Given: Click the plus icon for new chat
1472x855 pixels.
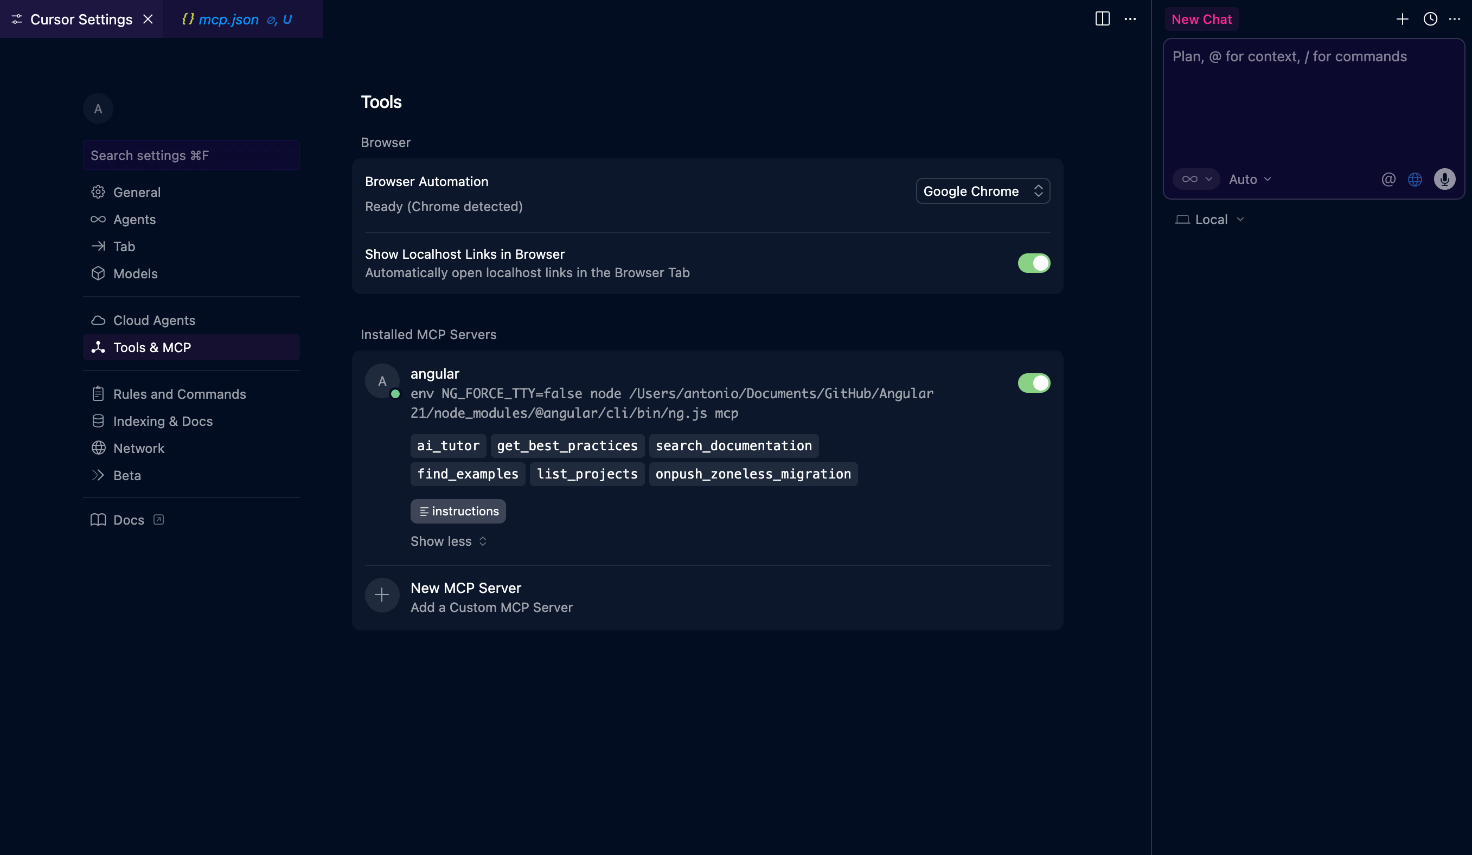Looking at the screenshot, I should (x=1402, y=18).
